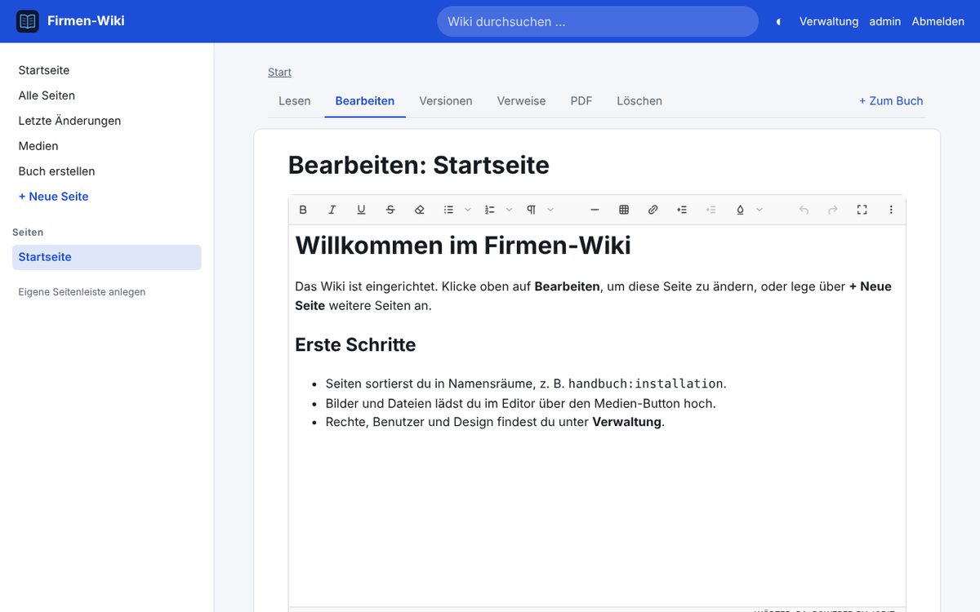Expand the color picker dropdown arrow
The width and height of the screenshot is (980, 612).
(759, 210)
